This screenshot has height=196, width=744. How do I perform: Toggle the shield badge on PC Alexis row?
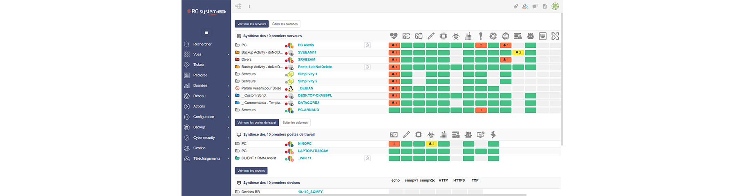(x=368, y=45)
